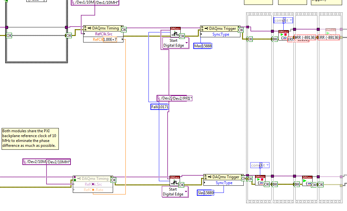
Task: Click the OK probe on upper DAQmx Trigger node
Action: click(241, 30)
